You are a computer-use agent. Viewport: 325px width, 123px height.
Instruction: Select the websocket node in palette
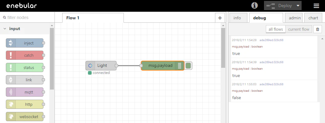25,117
